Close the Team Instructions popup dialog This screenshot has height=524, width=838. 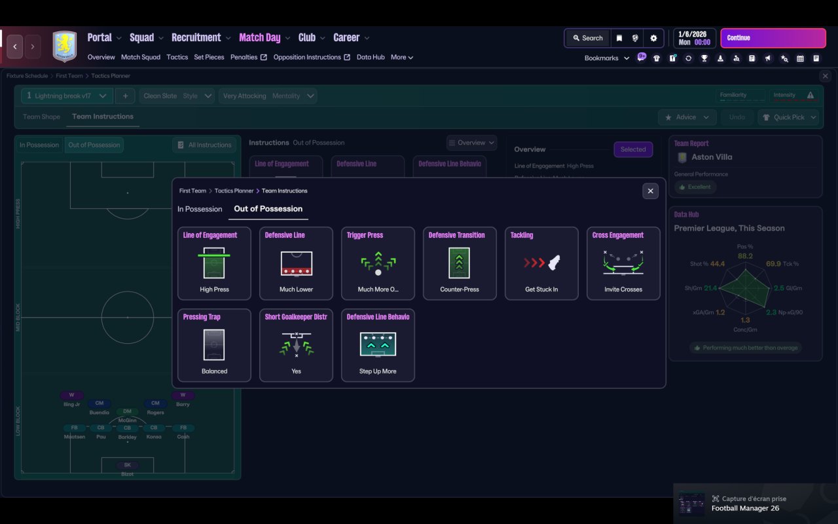pos(650,191)
